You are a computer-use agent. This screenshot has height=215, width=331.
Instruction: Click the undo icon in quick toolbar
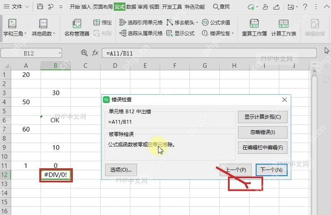tap(50, 7)
